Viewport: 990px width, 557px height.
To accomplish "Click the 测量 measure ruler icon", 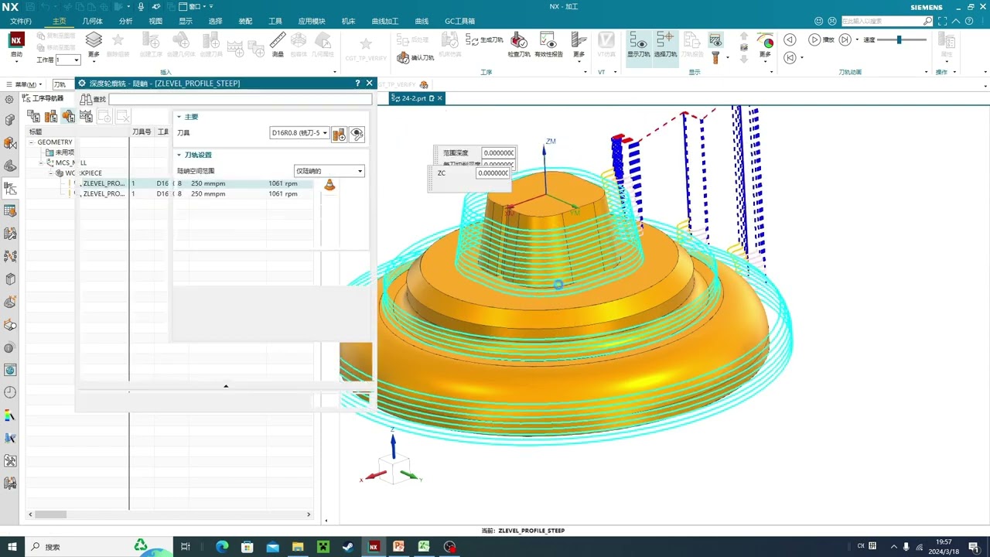I will pos(278,44).
